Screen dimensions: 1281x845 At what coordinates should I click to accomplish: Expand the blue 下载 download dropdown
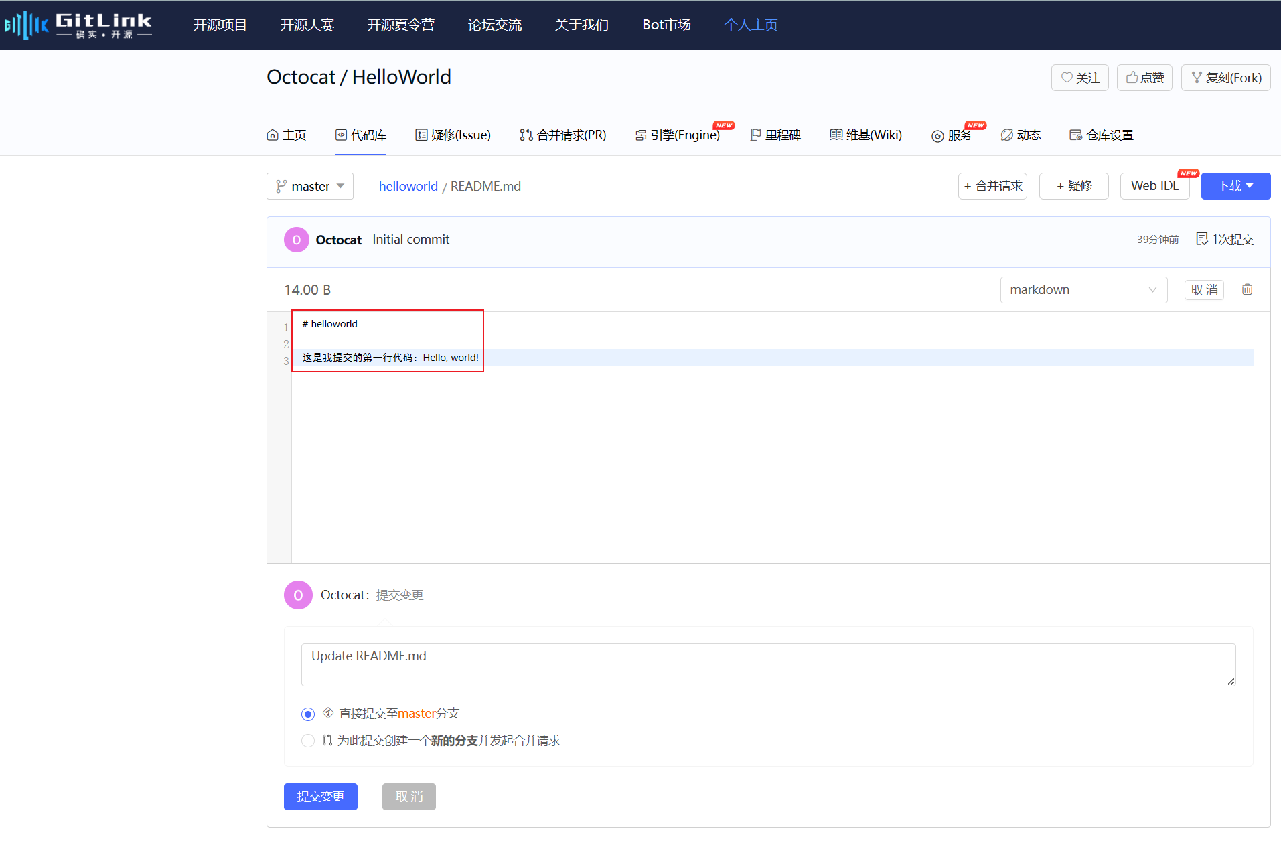(x=1235, y=186)
